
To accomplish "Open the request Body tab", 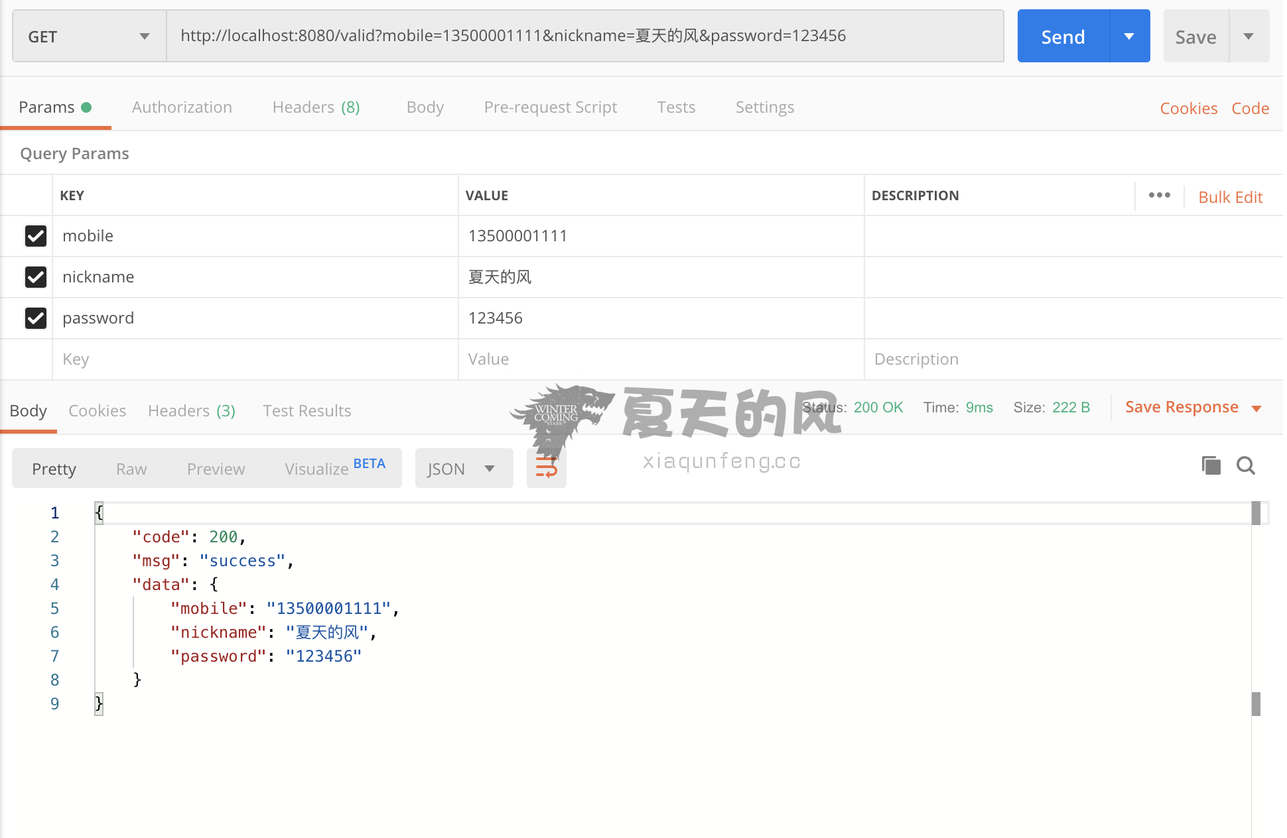I will pyautogui.click(x=425, y=107).
